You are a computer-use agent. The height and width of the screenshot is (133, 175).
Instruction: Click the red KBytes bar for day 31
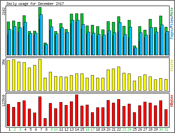(166, 118)
